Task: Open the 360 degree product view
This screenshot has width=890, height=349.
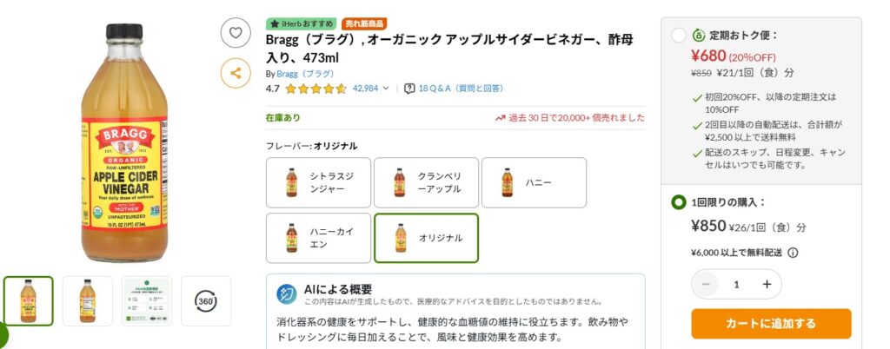Action: pyautogui.click(x=205, y=301)
